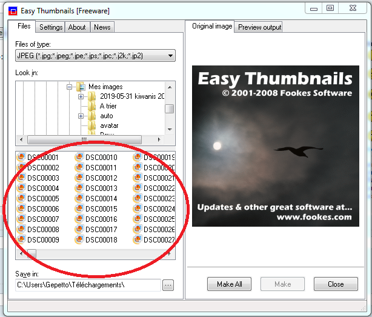Click the DSC00004 image icon
The height and width of the screenshot is (317, 372).
pyautogui.click(x=21, y=188)
